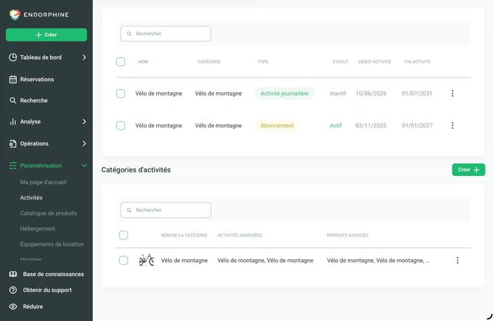Expand the Analyse menu chevron

pos(84,121)
